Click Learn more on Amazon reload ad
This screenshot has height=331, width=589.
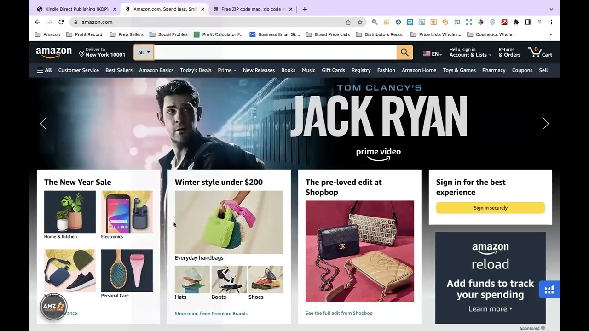(490, 309)
